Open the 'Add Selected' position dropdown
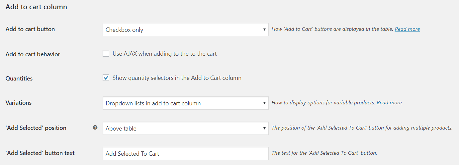459x165 pixels. tap(186, 128)
